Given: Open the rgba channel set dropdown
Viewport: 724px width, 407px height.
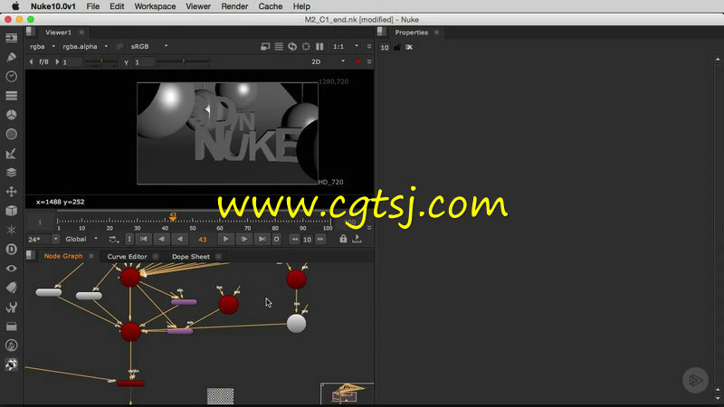Looking at the screenshot, I should (x=42, y=47).
